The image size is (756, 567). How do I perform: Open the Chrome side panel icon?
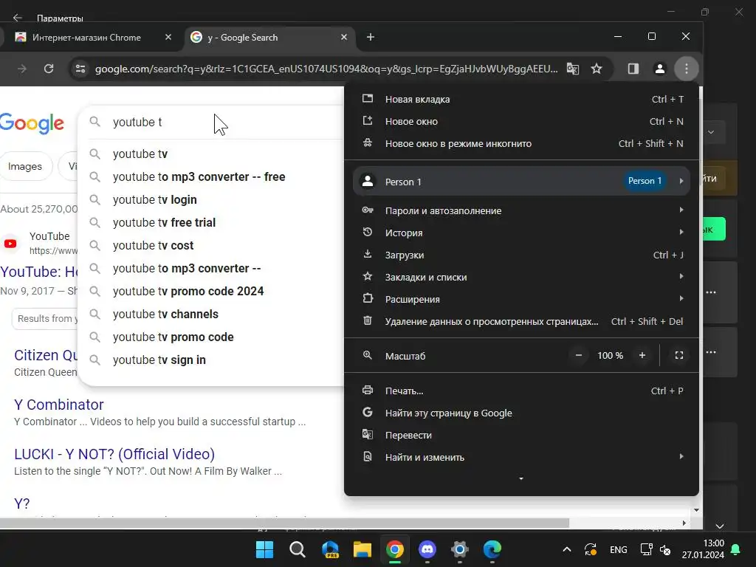633,69
